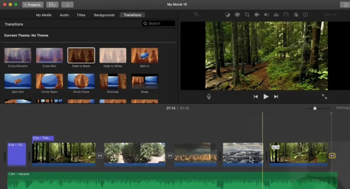Enter fullscreen playback mode
Viewport: 350px width, 189px height.
point(324,96)
